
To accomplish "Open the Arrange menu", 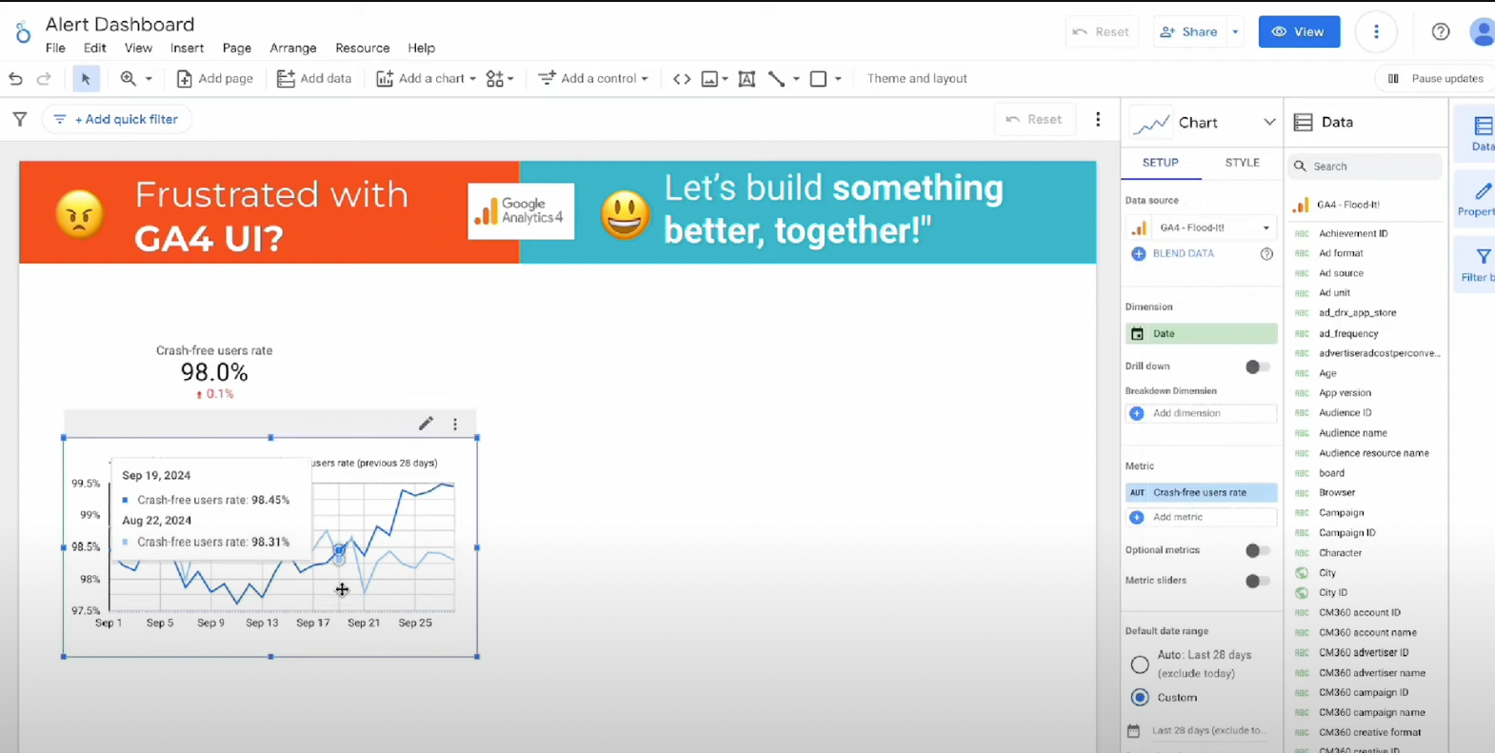I will tap(293, 48).
